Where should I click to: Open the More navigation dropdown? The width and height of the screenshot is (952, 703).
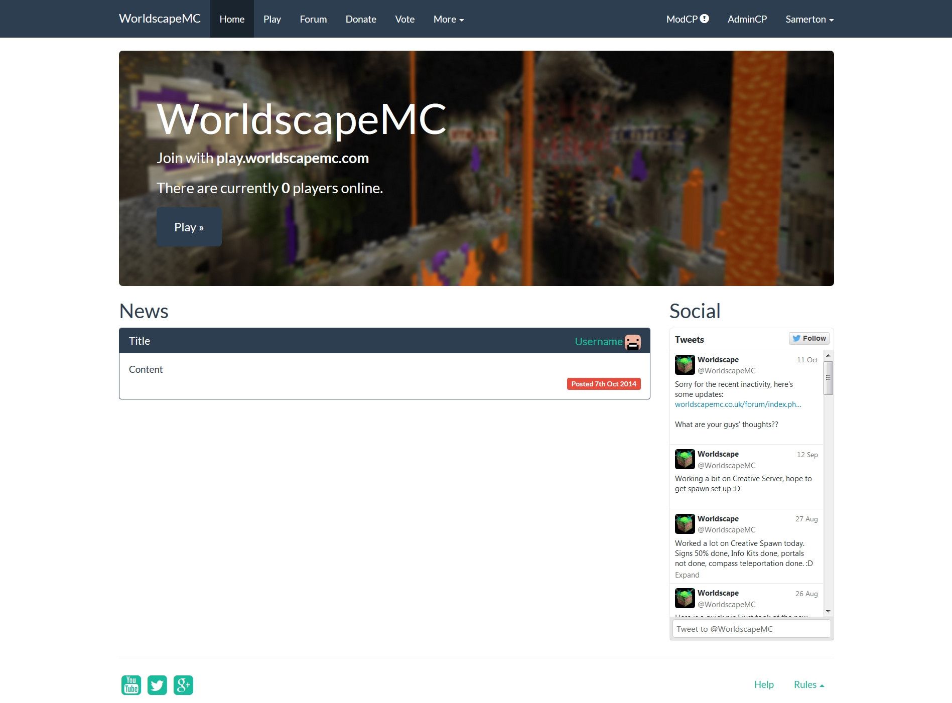click(448, 19)
